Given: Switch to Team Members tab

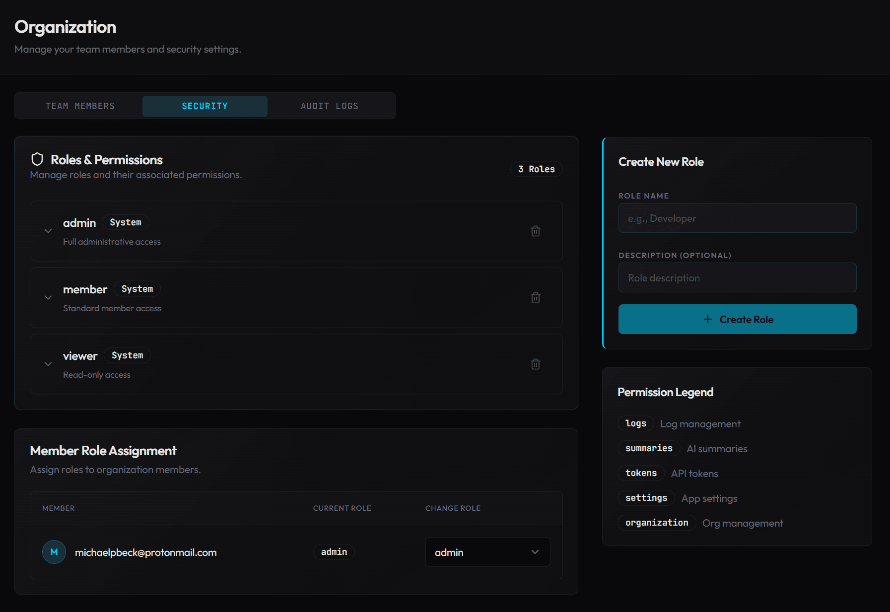Looking at the screenshot, I should point(80,106).
